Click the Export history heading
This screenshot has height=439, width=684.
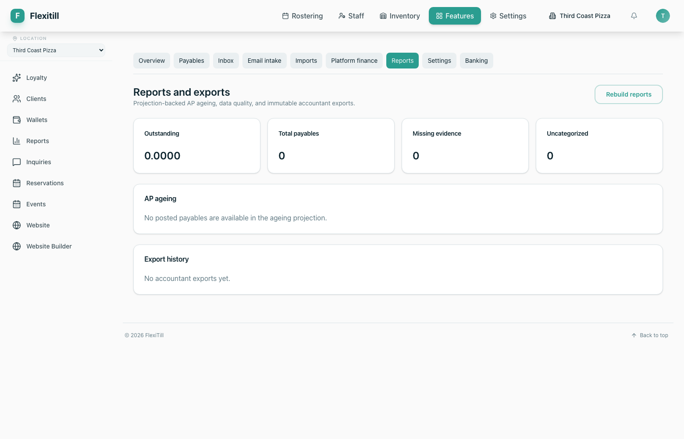click(167, 259)
